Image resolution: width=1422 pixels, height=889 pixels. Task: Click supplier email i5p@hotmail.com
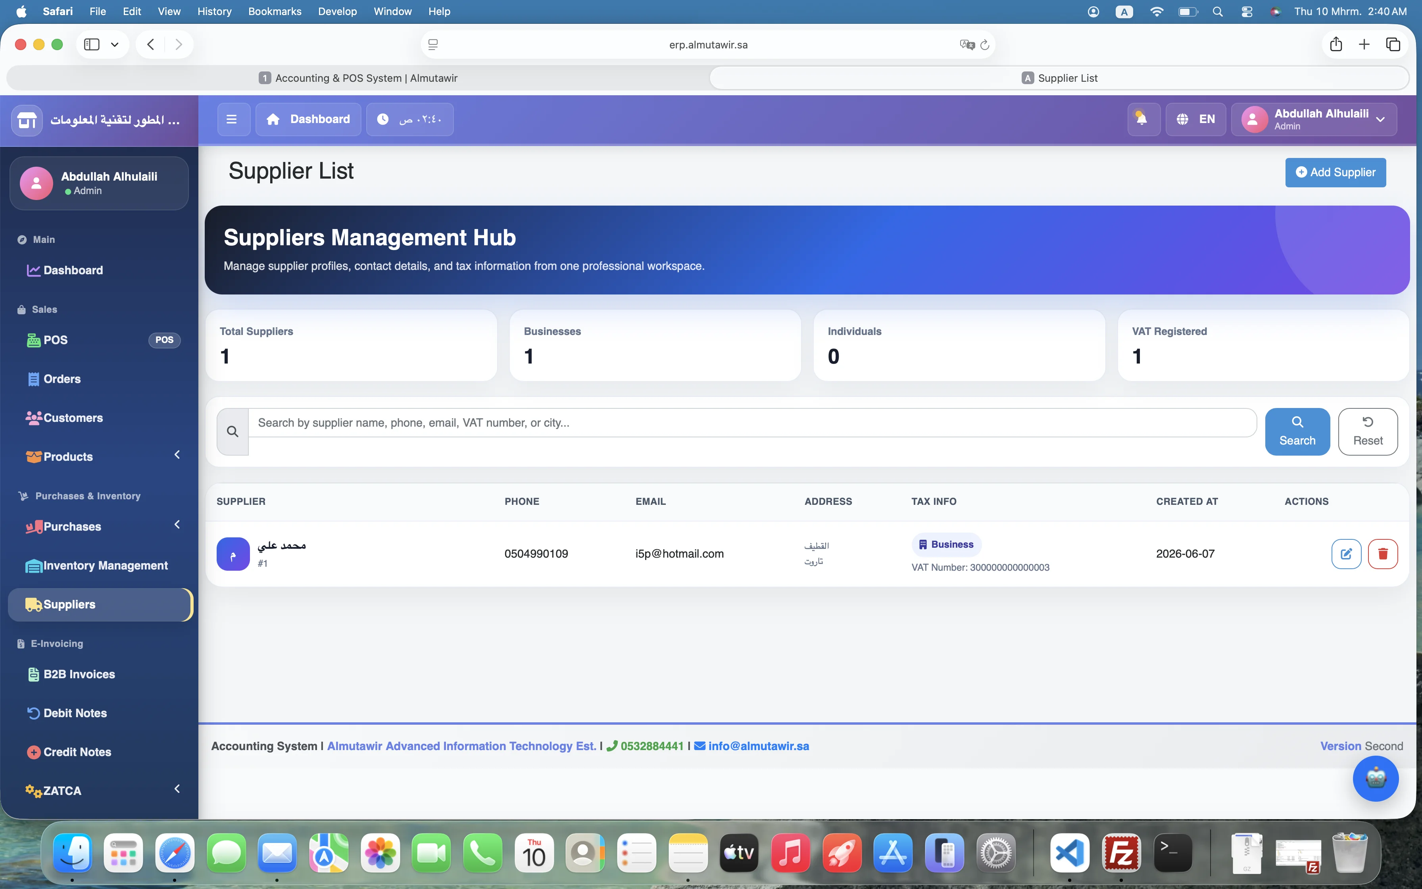679,554
